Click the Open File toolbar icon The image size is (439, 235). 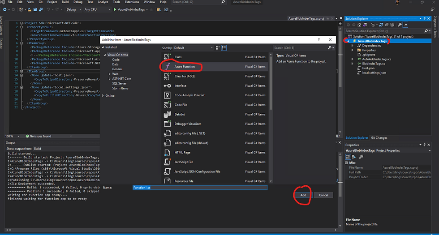(29, 9)
